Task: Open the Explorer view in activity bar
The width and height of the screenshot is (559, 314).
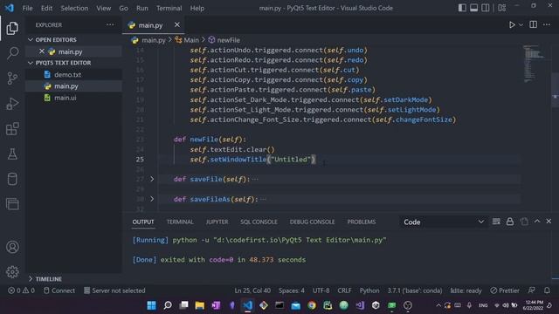Action: pyautogui.click(x=12, y=28)
